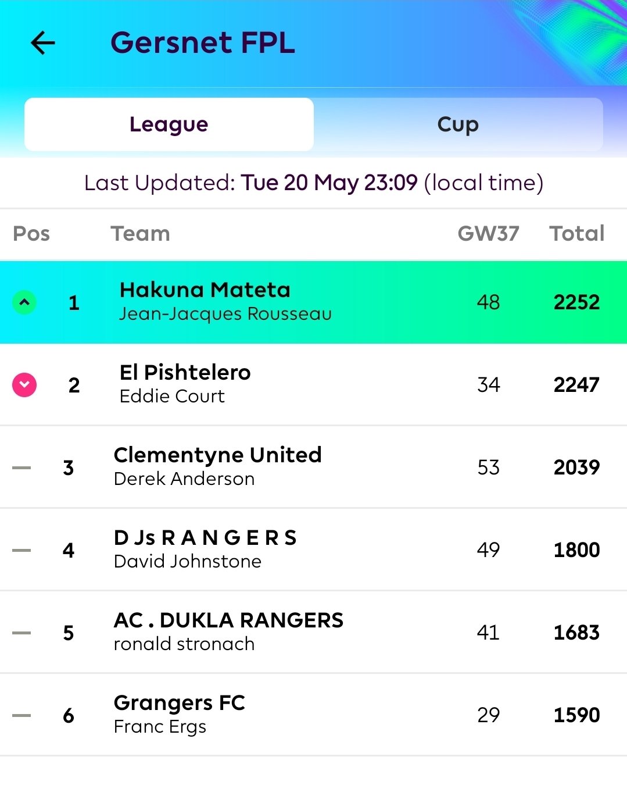This screenshot has height=785, width=627.
Task: Open El Pishtelero team entry
Action: 313,384
